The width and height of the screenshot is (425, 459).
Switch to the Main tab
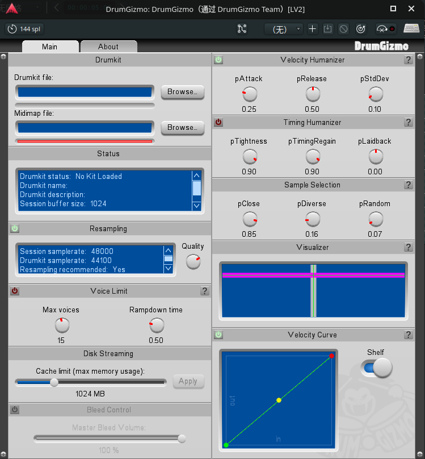pos(50,47)
